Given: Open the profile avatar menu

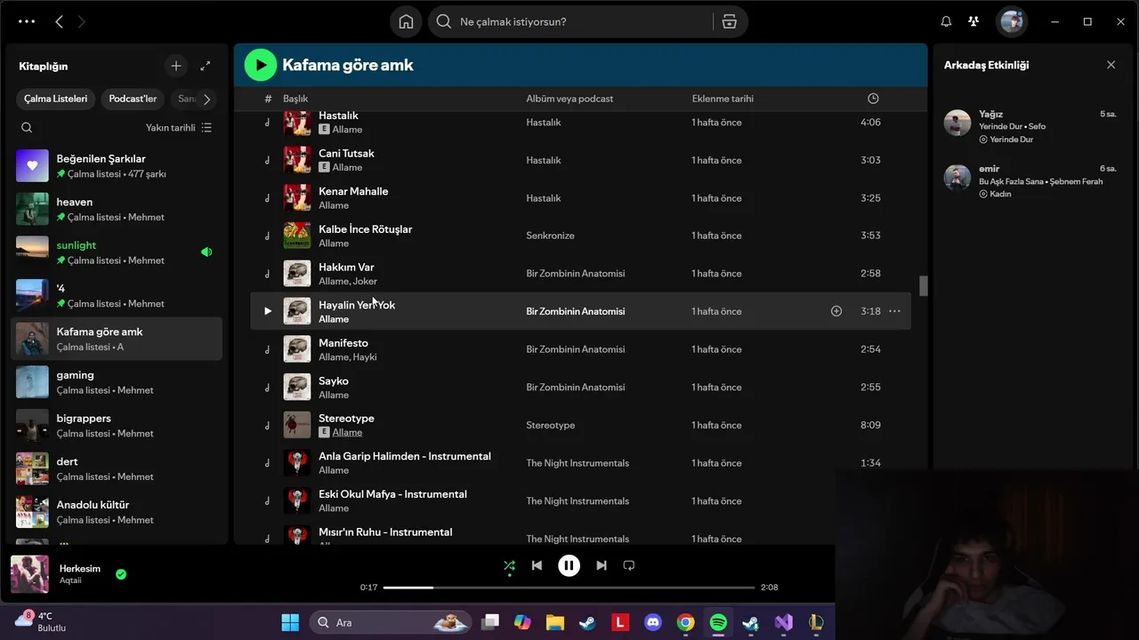Looking at the screenshot, I should 1012,21.
